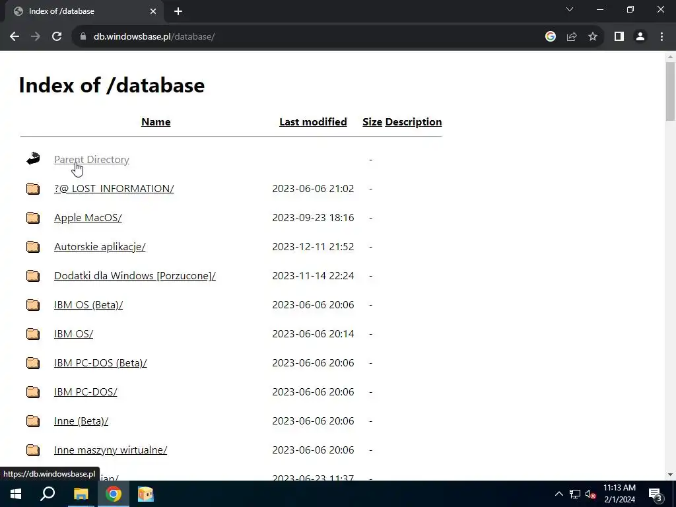Click folder icon beside Inne maszyny wirtualne

[x=33, y=450]
